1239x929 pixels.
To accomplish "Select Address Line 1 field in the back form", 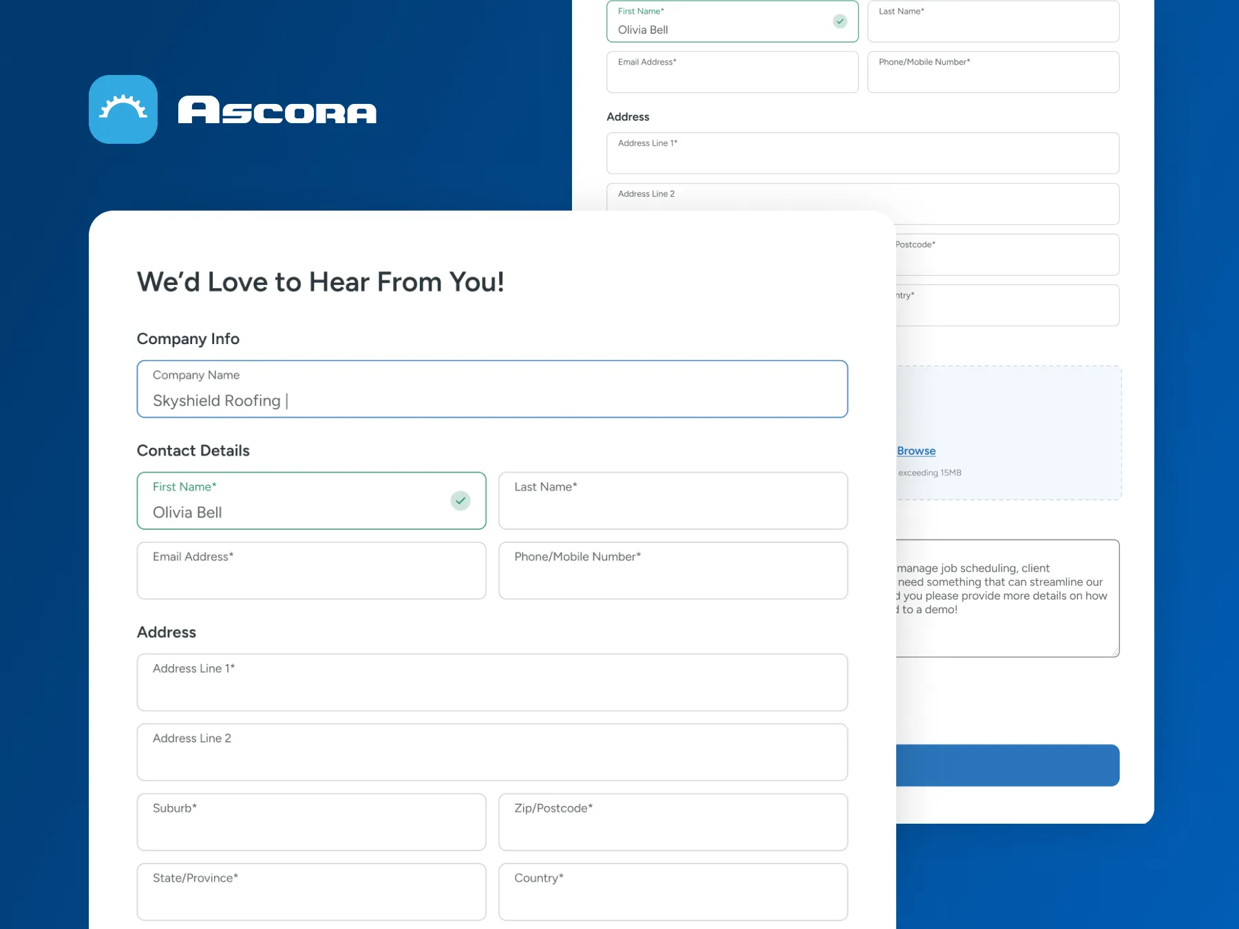I will point(863,153).
